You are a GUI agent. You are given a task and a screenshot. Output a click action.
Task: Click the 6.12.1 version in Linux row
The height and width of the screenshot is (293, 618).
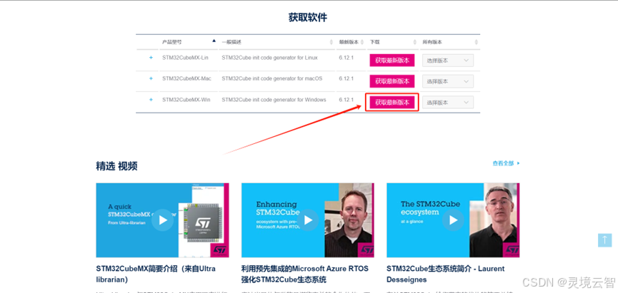point(346,58)
